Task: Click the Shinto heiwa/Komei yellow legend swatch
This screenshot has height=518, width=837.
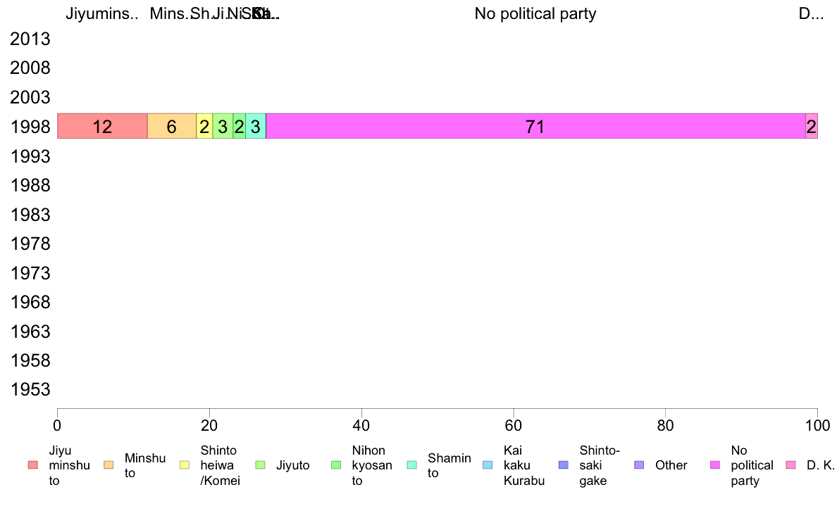Action: pos(185,465)
